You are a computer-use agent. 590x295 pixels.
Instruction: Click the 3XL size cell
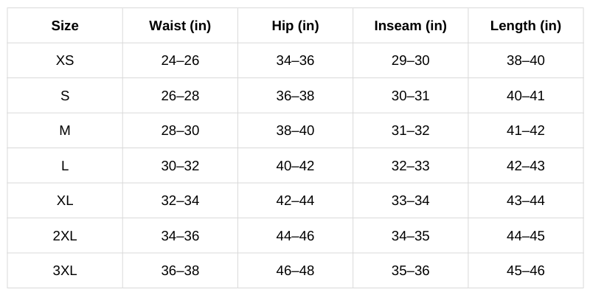pos(65,271)
